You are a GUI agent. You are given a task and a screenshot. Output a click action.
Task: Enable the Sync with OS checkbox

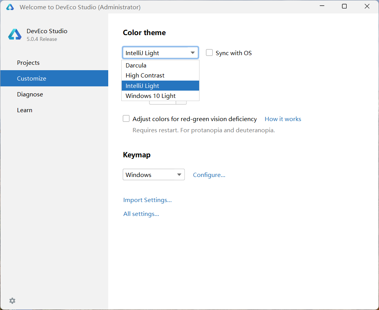209,53
